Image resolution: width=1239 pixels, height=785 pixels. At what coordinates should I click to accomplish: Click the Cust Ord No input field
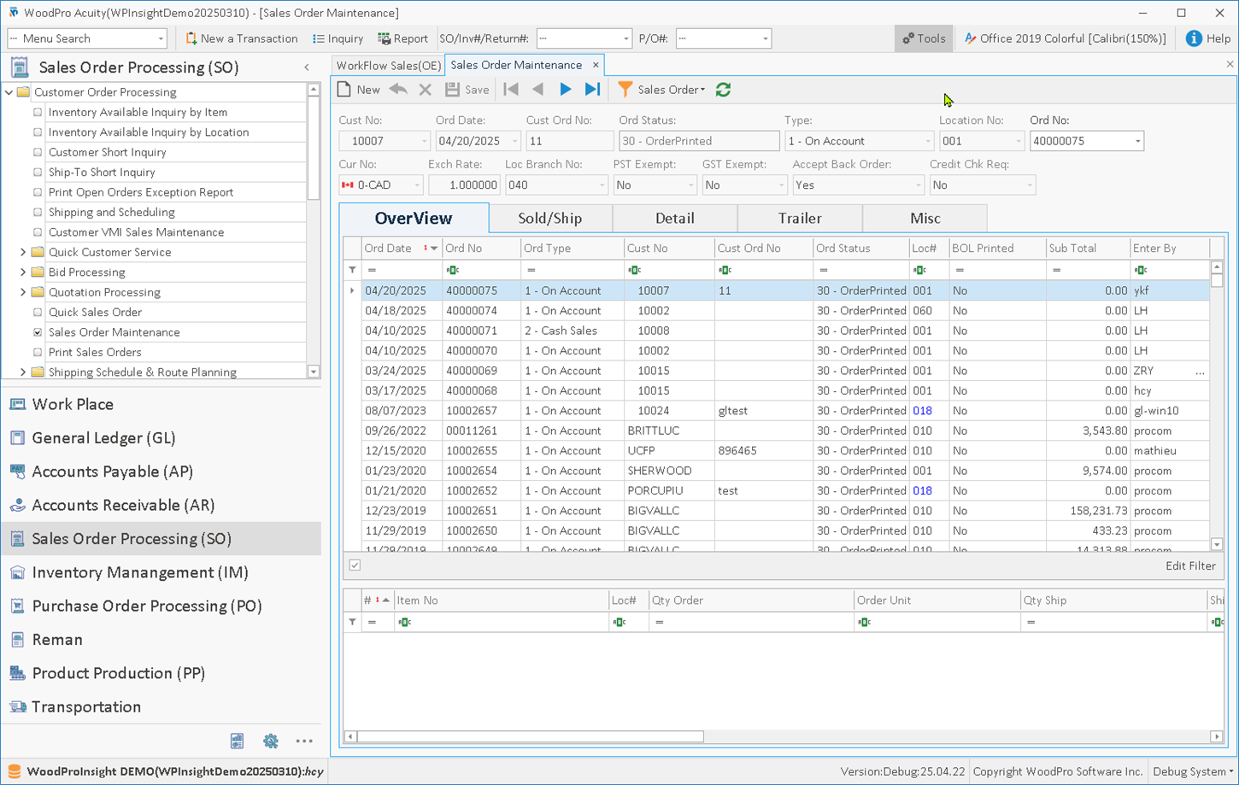click(568, 141)
